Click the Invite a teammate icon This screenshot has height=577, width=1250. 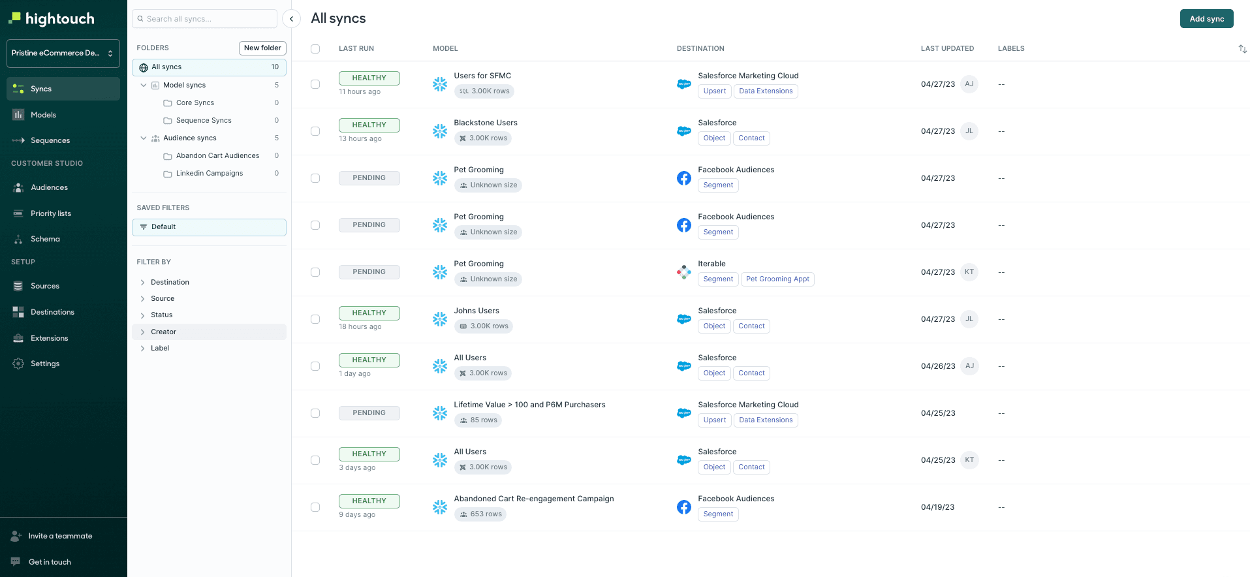(16, 536)
